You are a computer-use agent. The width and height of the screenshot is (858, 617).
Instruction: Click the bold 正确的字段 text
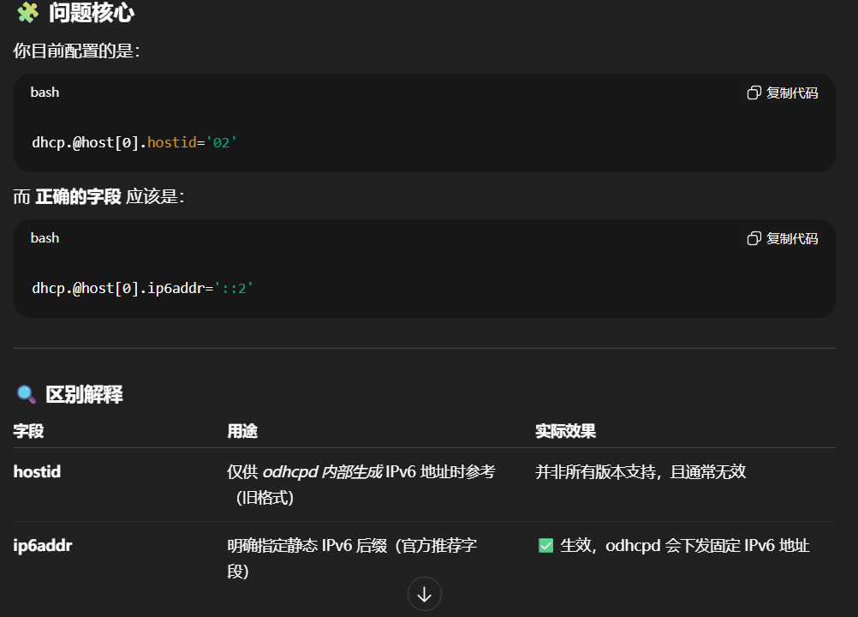point(78,196)
